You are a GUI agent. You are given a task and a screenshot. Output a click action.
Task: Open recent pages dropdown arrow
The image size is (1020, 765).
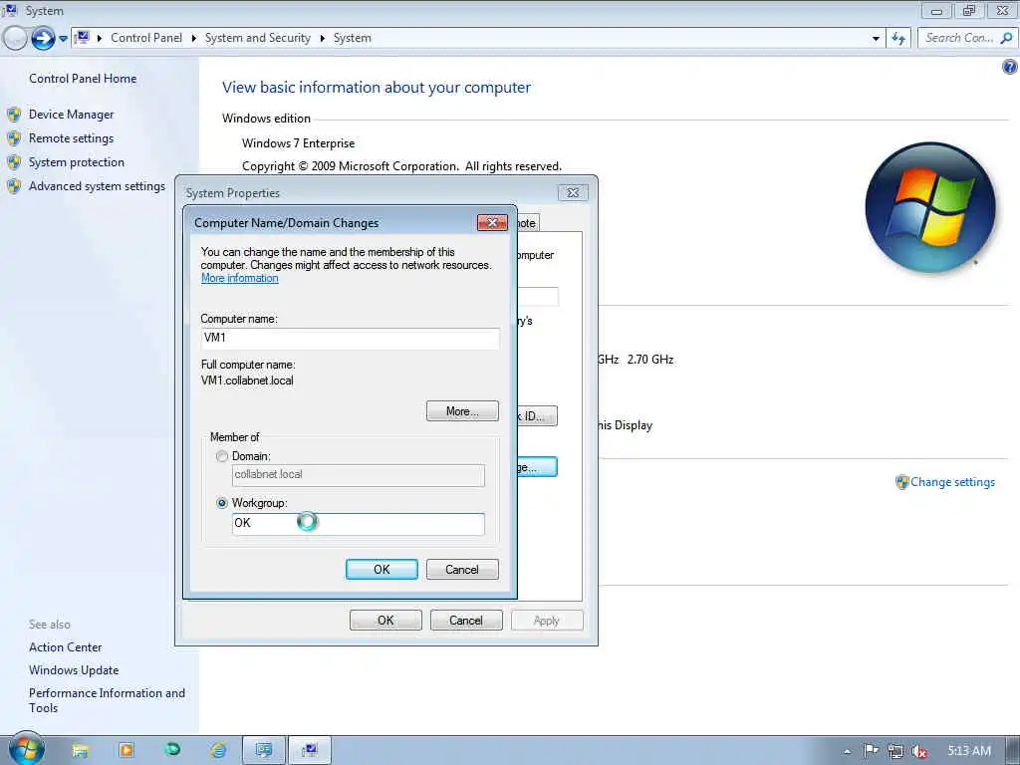coord(63,39)
